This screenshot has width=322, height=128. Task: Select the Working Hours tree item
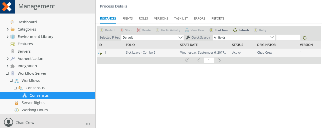click(x=35, y=110)
